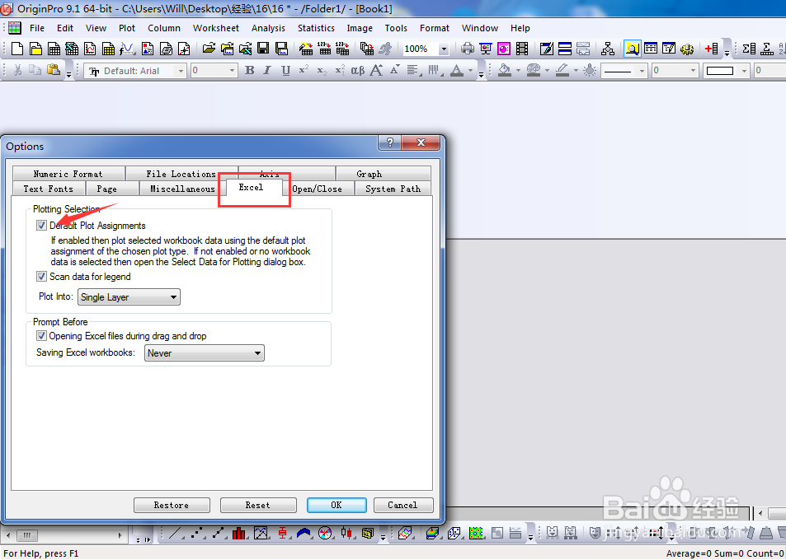This screenshot has width=786, height=560.
Task: Switch to the Numeric Format tab
Action: tap(68, 174)
